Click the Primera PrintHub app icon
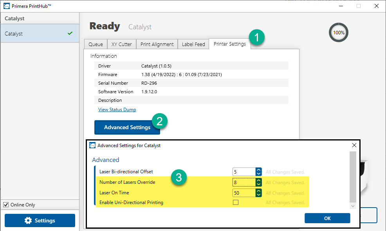The height and width of the screenshot is (231, 386). (6, 6)
